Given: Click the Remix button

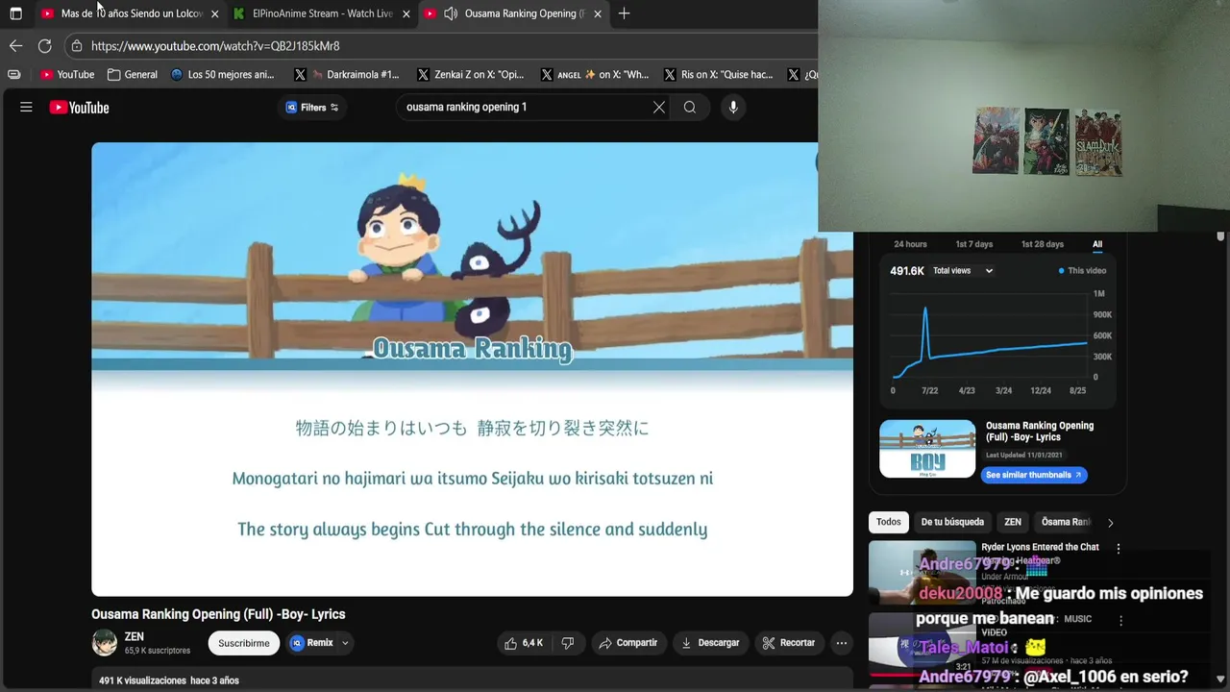Looking at the screenshot, I should [x=313, y=643].
